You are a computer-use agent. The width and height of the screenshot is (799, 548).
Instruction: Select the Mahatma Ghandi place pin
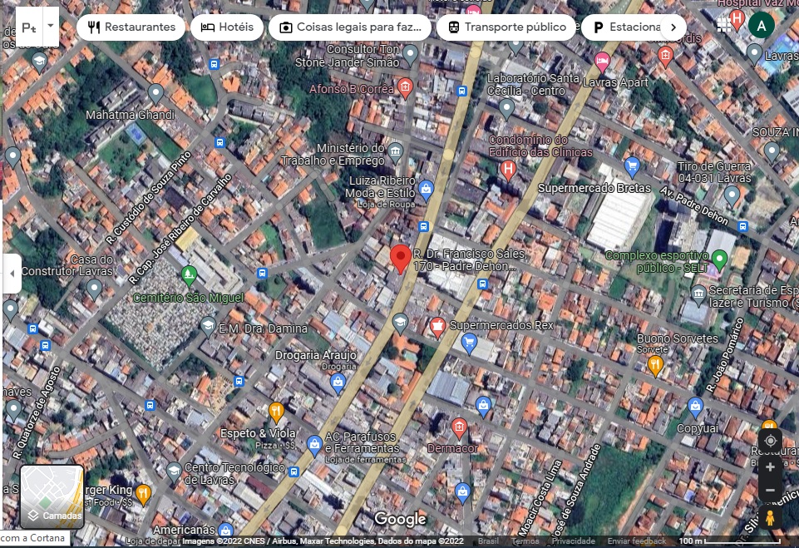tap(155, 94)
